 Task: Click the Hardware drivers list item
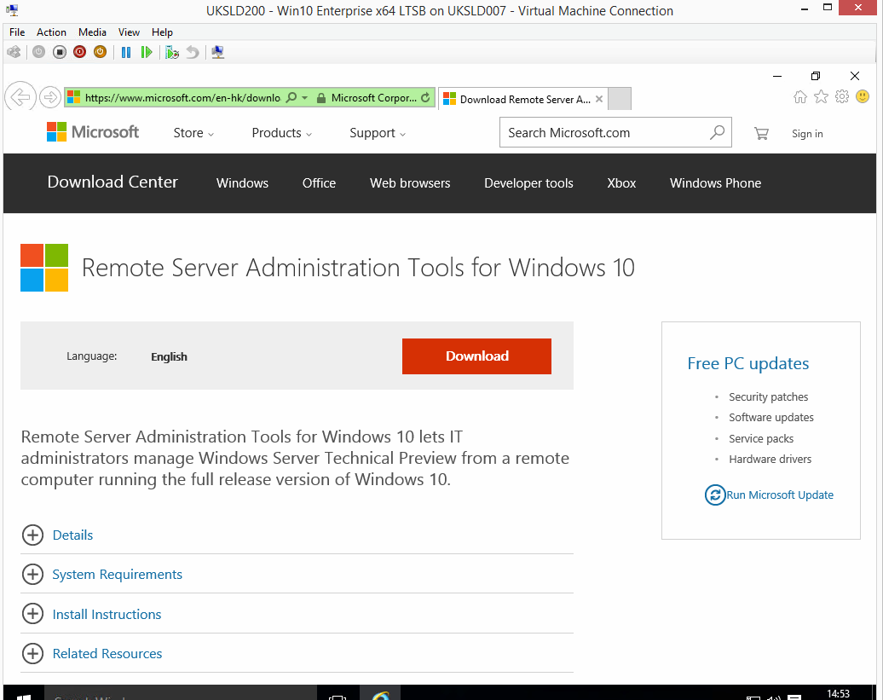pos(770,459)
